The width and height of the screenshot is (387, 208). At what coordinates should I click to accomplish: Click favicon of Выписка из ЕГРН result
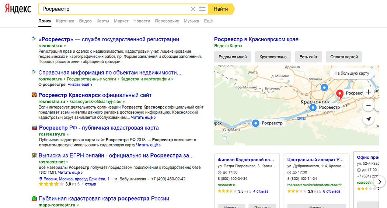pos(34,155)
